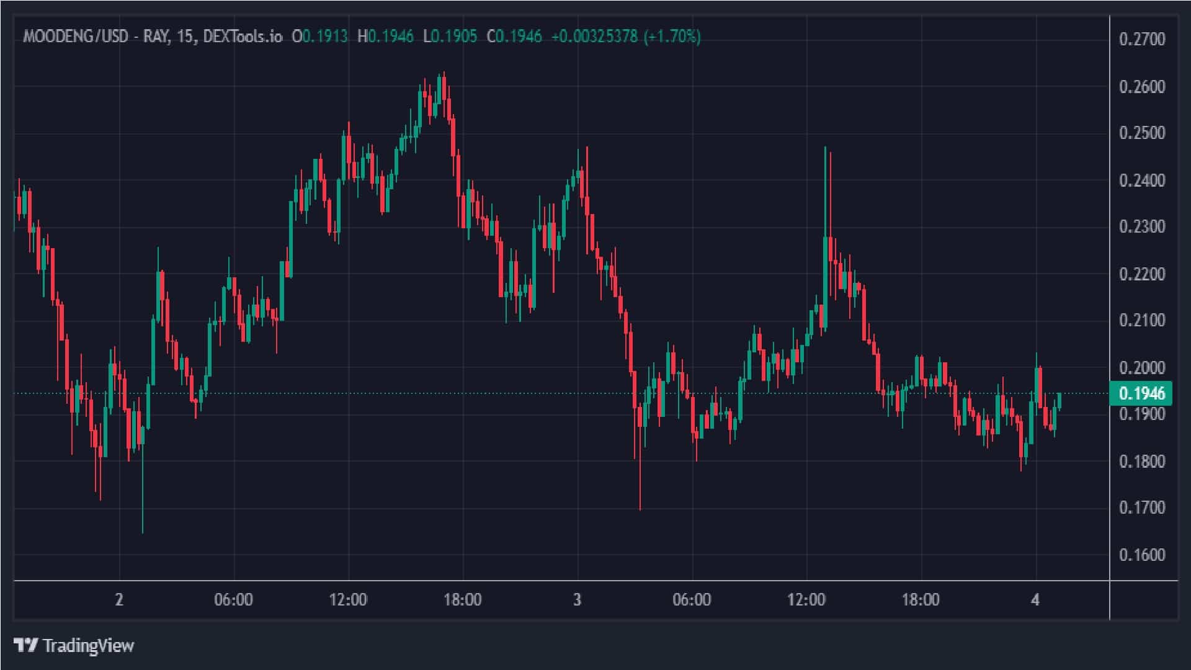
Task: Click the 0.1800 price axis label
Action: (x=1142, y=462)
